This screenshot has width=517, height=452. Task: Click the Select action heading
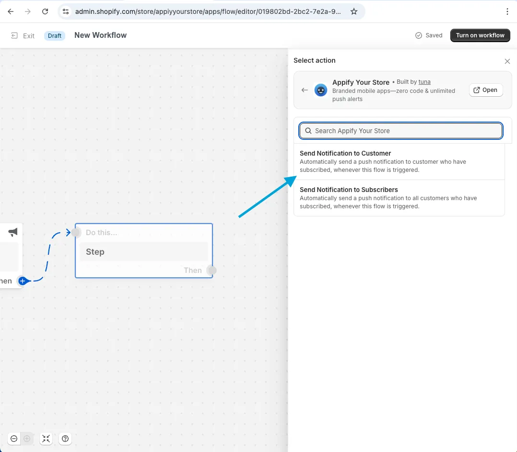pos(315,60)
